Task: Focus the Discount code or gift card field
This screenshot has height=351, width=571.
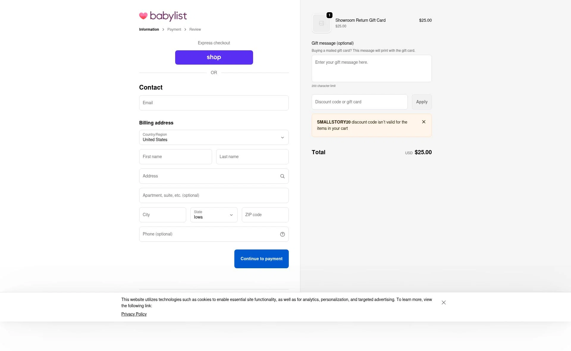Action: [359, 102]
